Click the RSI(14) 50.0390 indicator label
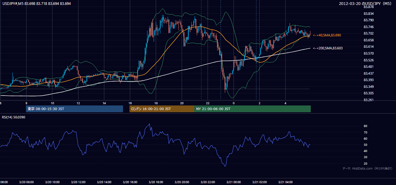Viewport: 396px width, 185px height. (13, 117)
